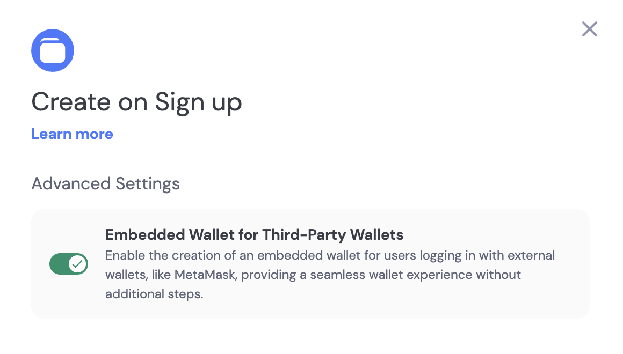Select the Create on Sign up heading

[x=136, y=102]
